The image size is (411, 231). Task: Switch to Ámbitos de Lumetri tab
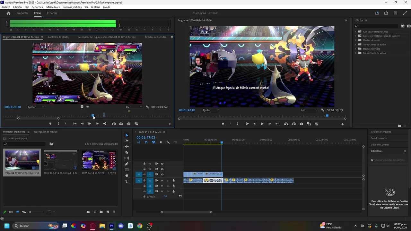point(155,37)
